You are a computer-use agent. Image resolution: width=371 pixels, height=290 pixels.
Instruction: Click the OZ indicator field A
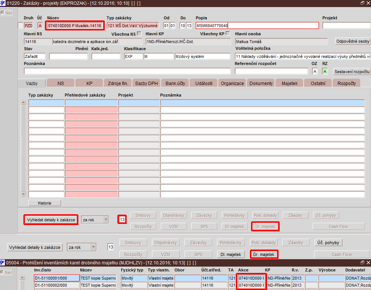coord(315,71)
